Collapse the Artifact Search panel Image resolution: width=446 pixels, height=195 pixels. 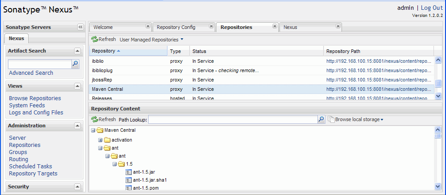pyautogui.click(x=77, y=51)
